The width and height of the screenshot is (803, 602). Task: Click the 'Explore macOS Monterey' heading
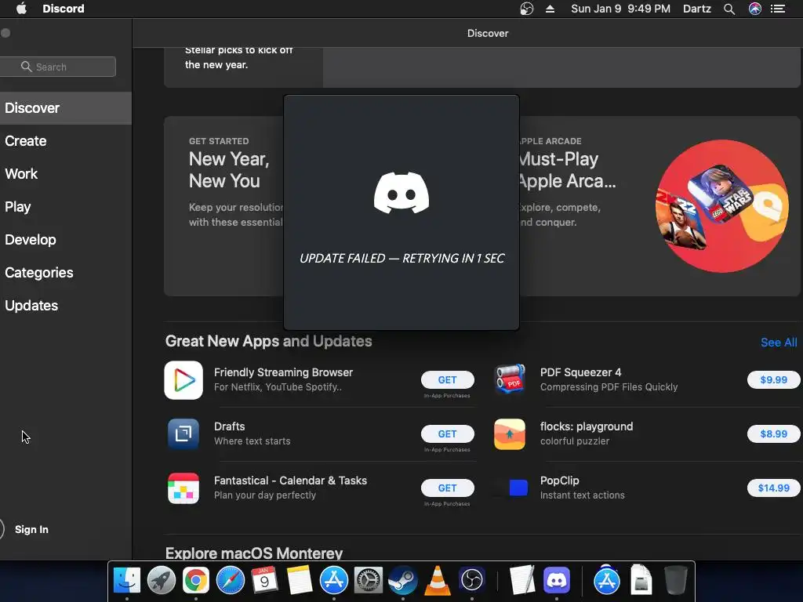[x=254, y=553]
